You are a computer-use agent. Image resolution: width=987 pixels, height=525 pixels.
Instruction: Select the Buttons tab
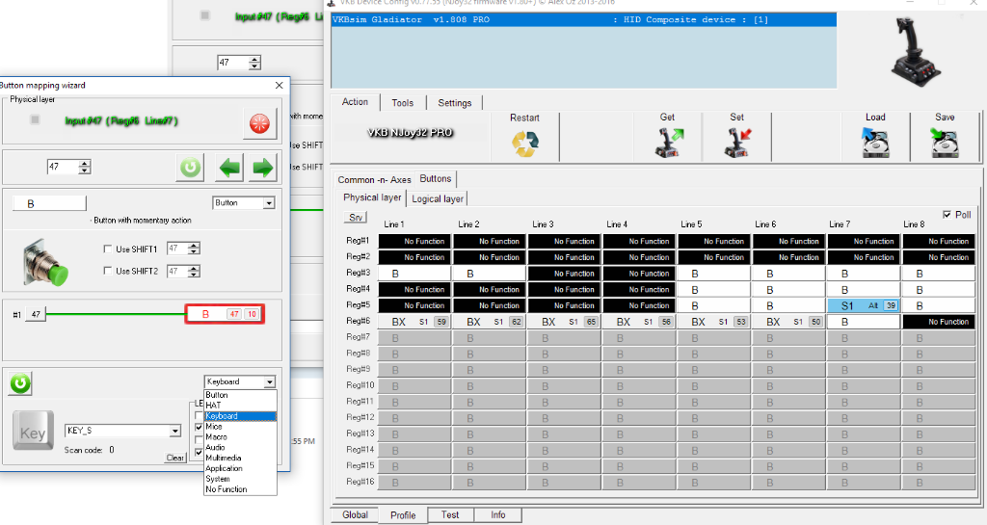436,178
